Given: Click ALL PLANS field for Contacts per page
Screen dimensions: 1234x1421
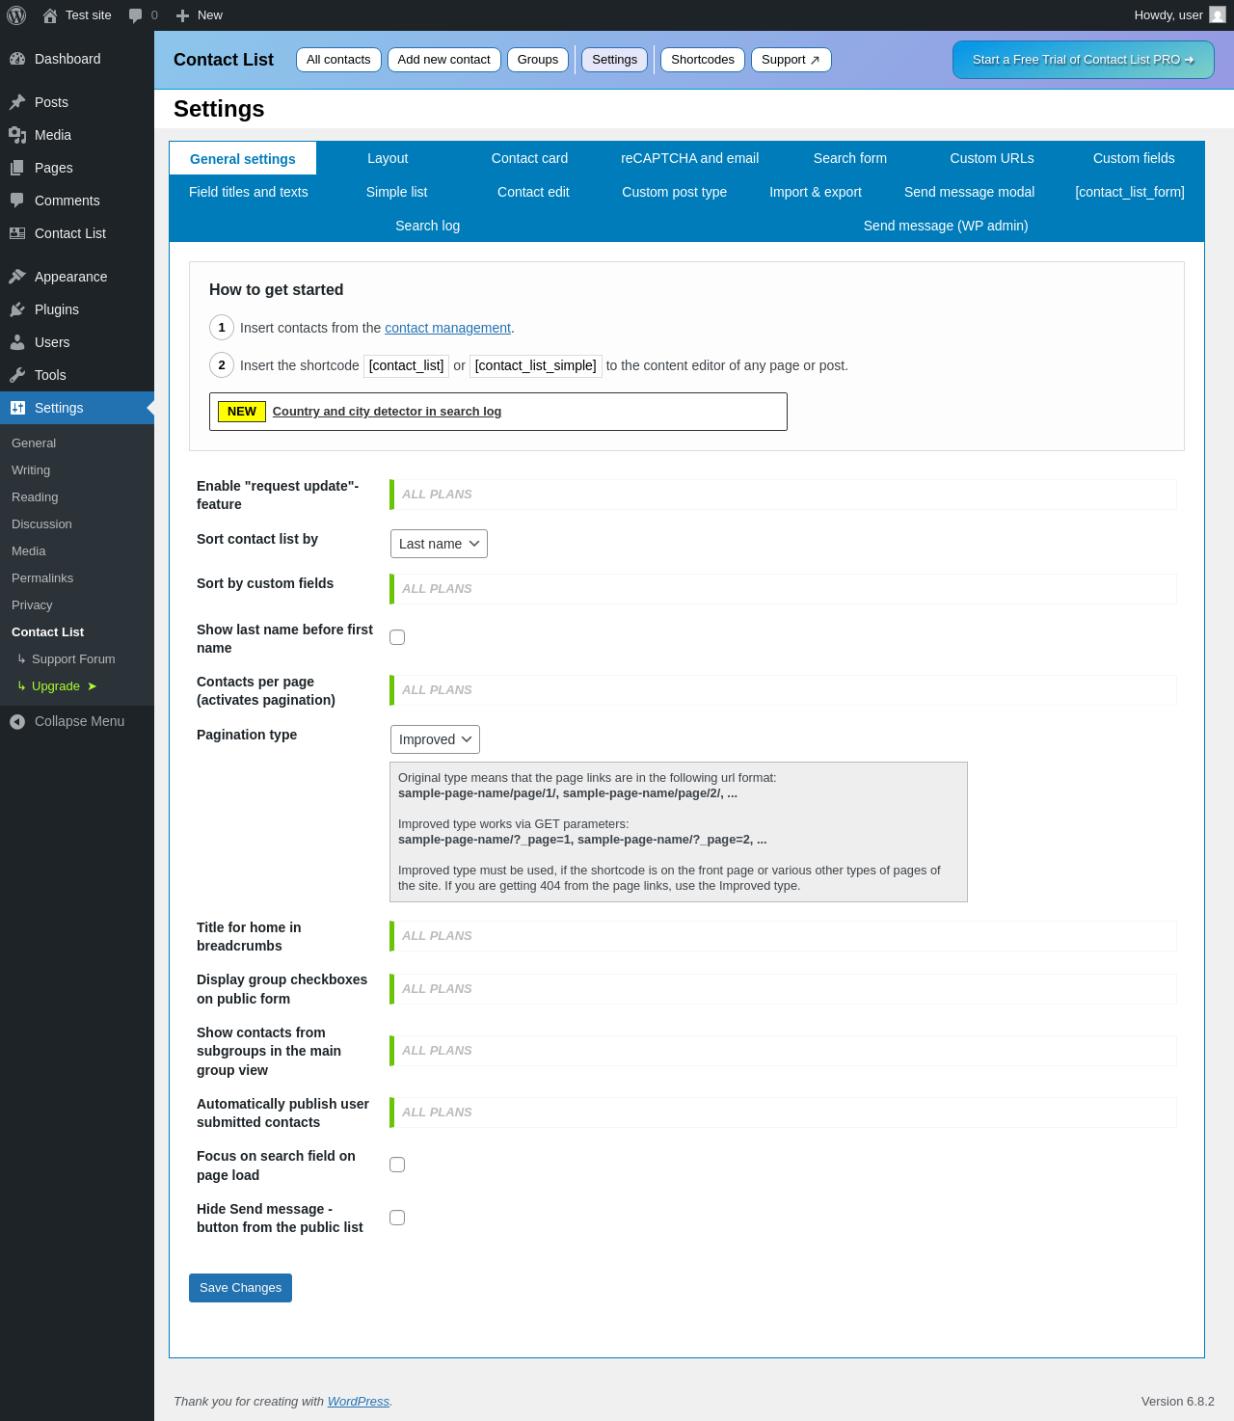Looking at the screenshot, I should (x=783, y=690).
